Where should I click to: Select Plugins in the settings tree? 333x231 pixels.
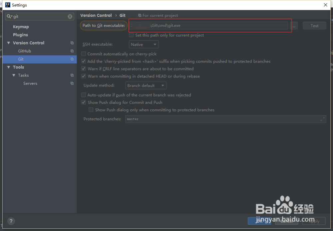pyautogui.click(x=20, y=35)
